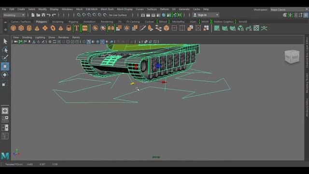The width and height of the screenshot is (309, 174).
Task: Click the red X-axis move handle
Action: 164,82
